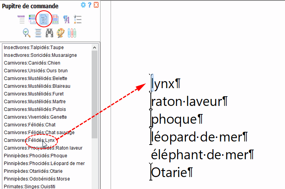Select the red and blue lined document icon
The width and height of the screenshot is (285, 189).
[x=55, y=19]
